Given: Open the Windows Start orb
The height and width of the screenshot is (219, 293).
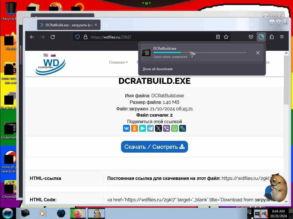Looking at the screenshot, I should pyautogui.click(x=7, y=213).
